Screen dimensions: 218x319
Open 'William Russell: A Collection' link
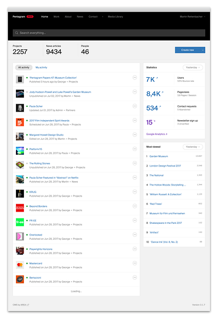tap(166, 194)
